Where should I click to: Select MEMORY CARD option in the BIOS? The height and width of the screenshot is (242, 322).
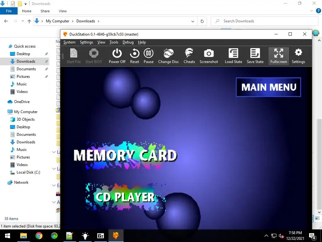tap(125, 155)
